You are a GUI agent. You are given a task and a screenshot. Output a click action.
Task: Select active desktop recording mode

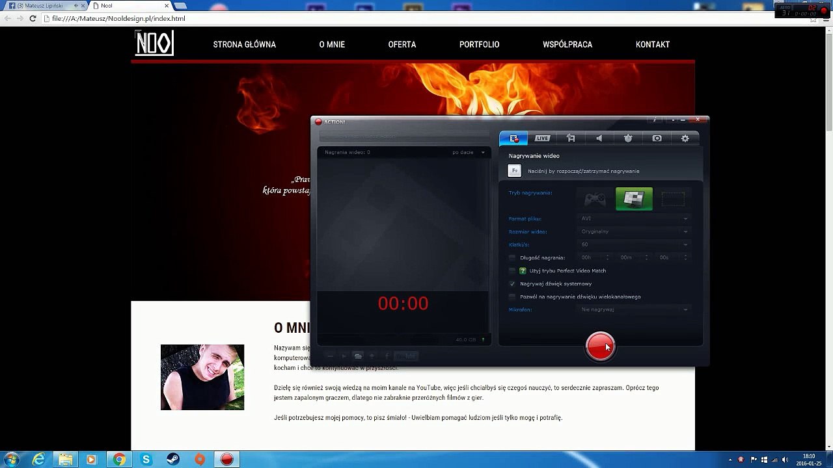[x=634, y=199]
